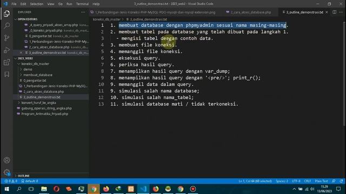Open the Windows Start menu

6,189
